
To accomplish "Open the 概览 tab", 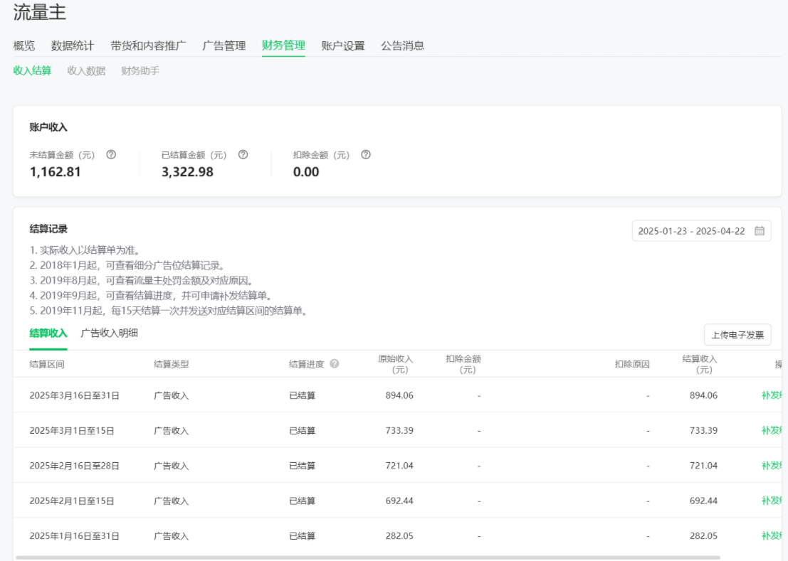I will (x=24, y=46).
